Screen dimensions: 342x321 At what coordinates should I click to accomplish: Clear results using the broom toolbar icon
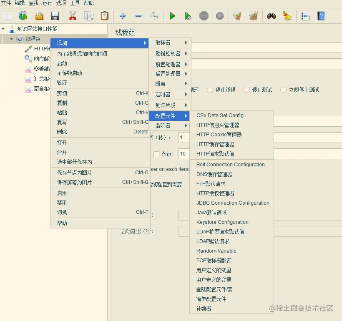click(287, 16)
